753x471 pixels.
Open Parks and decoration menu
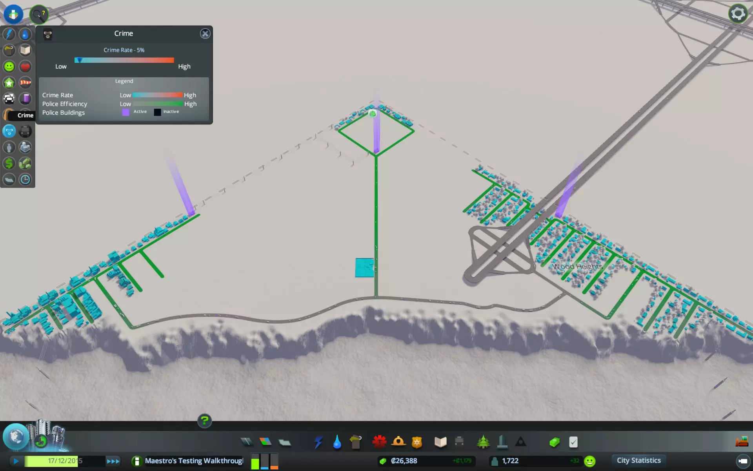click(483, 442)
